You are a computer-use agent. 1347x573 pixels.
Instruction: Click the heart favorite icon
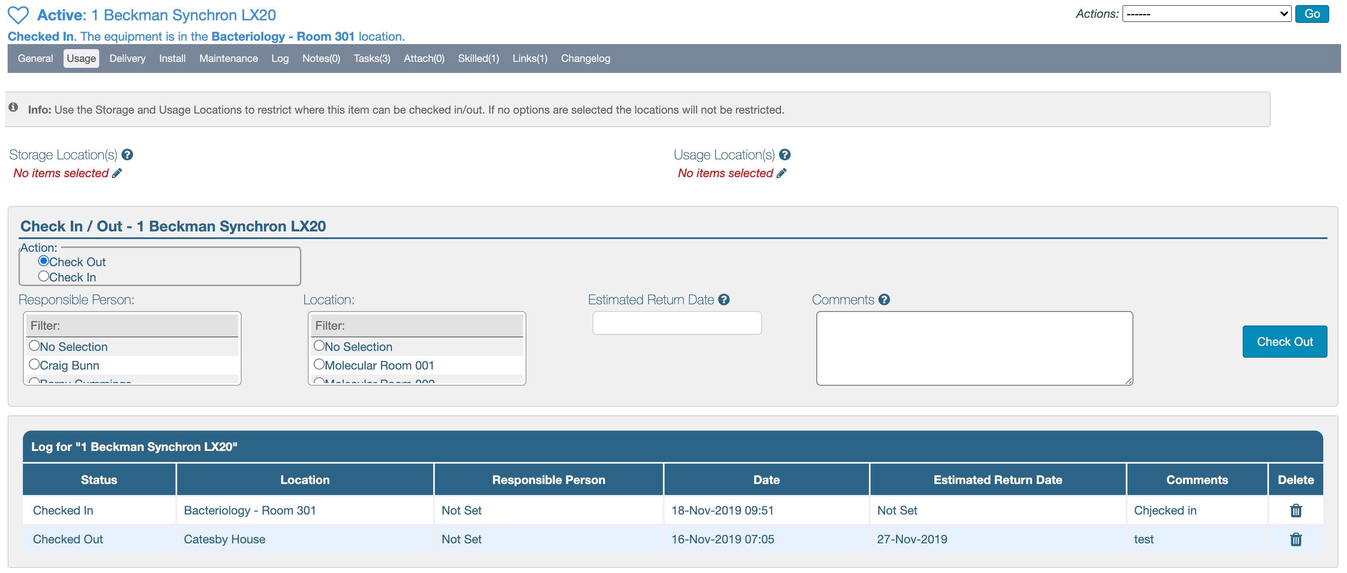18,15
